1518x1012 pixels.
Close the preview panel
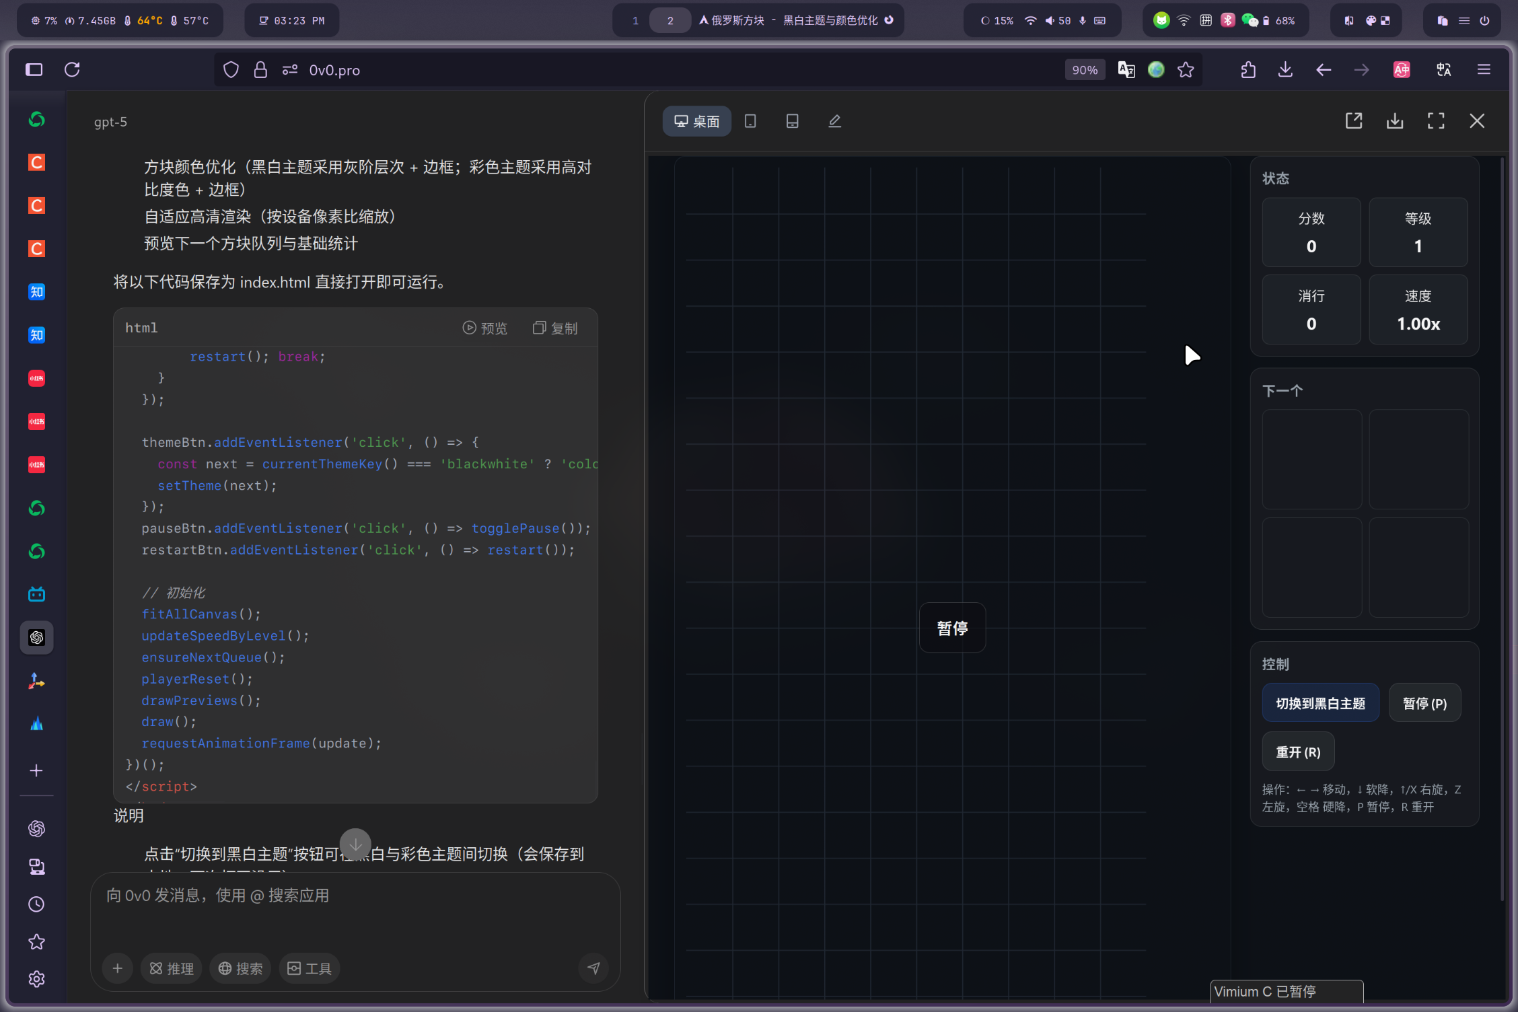coord(1477,121)
